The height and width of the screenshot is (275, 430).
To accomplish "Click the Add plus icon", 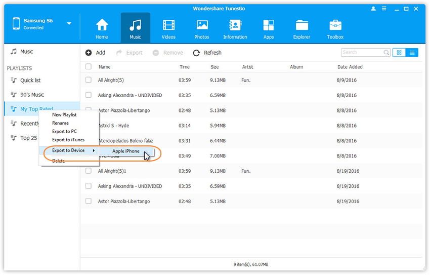I will point(89,53).
